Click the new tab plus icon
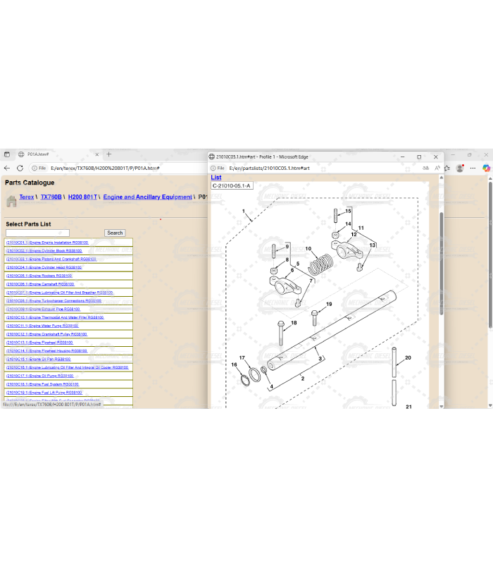 [x=108, y=154]
